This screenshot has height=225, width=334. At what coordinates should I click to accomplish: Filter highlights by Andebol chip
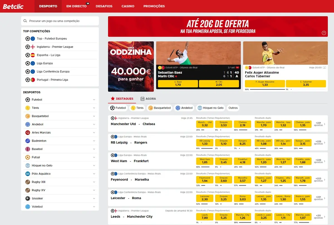184,108
